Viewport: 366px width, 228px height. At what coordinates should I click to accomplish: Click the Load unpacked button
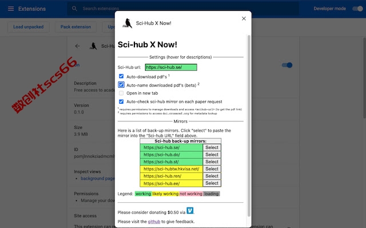pyautogui.click(x=29, y=27)
